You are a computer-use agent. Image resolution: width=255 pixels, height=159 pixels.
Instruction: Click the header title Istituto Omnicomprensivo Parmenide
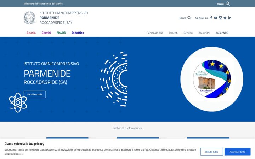(x=64, y=18)
